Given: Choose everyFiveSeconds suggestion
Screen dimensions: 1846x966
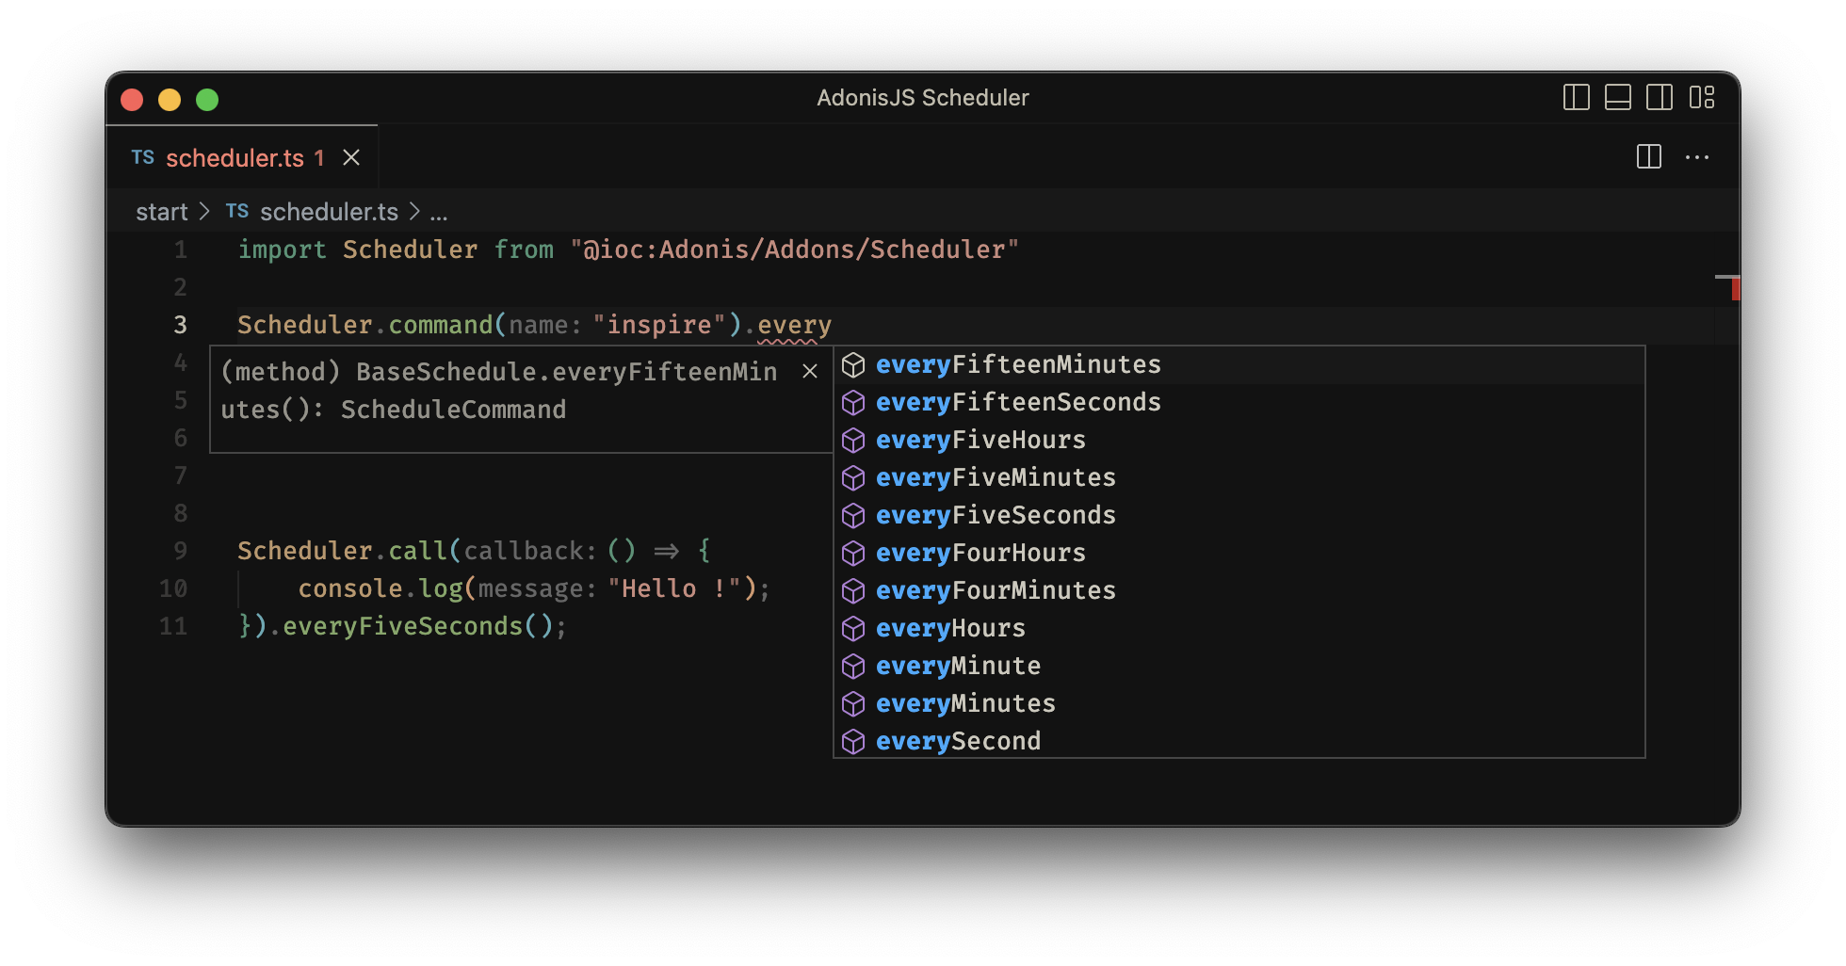Looking at the screenshot, I should [1239, 515].
